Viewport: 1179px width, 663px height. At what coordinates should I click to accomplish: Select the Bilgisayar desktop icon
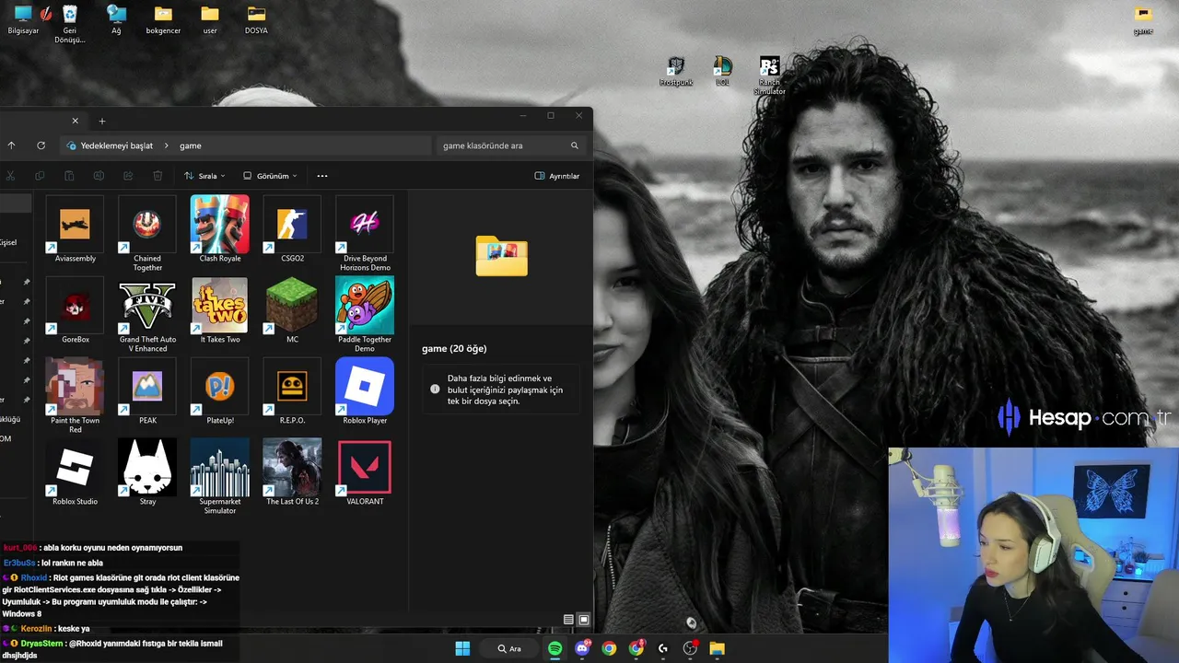23,20
